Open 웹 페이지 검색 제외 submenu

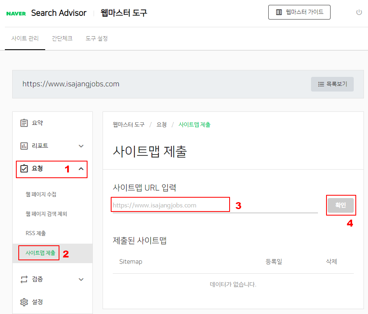pyautogui.click(x=46, y=214)
